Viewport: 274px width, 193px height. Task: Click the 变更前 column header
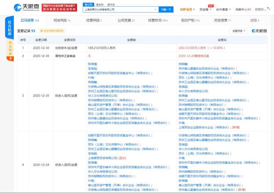coord(131,40)
